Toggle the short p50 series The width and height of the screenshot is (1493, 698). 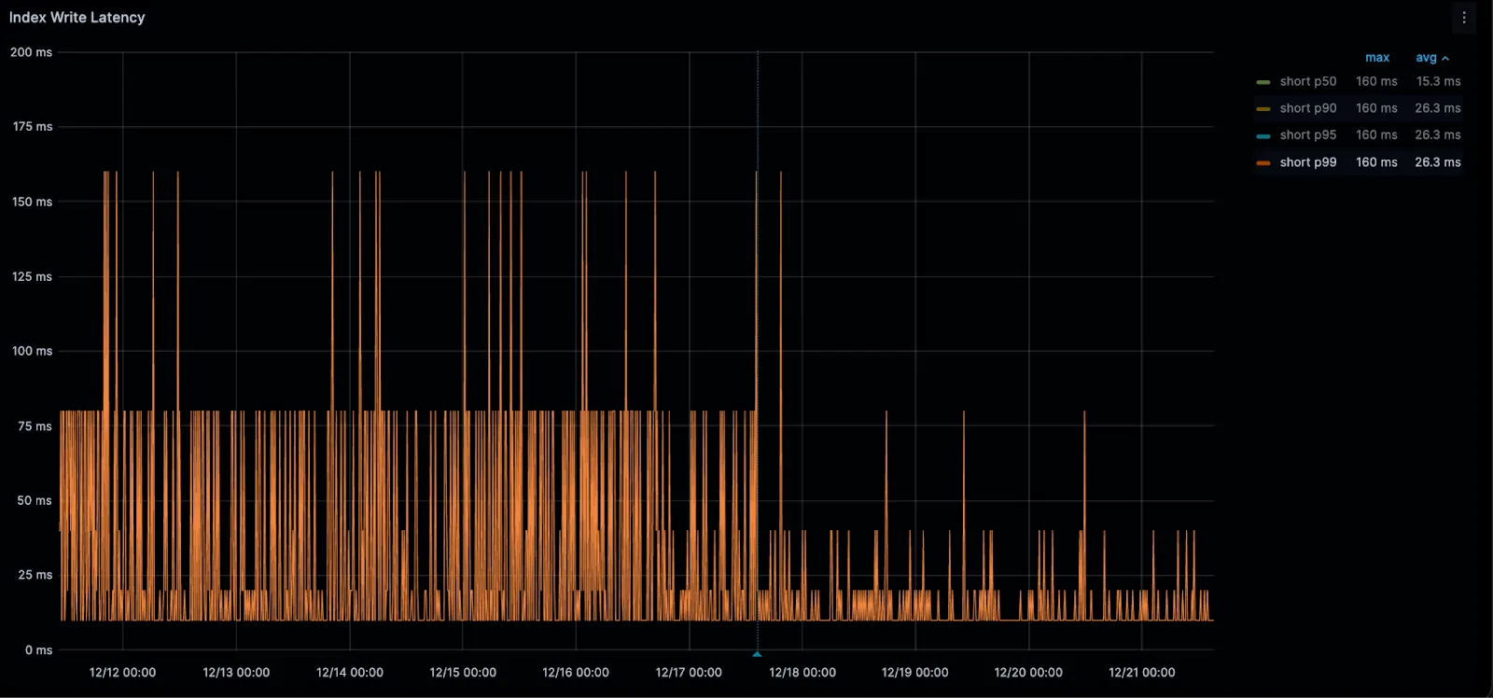click(x=1307, y=82)
